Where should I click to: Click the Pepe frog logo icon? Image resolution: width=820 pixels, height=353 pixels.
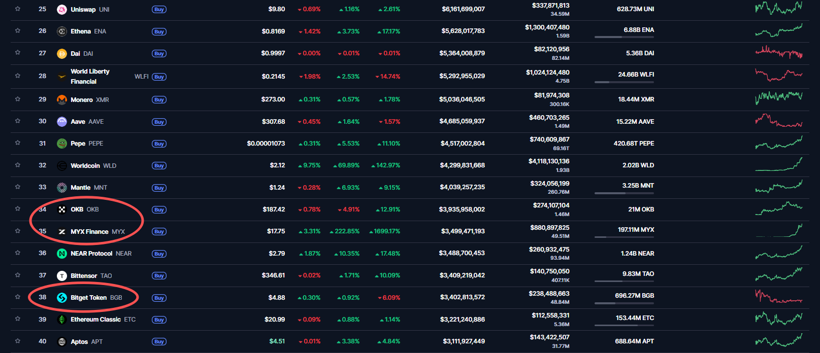[x=62, y=144]
